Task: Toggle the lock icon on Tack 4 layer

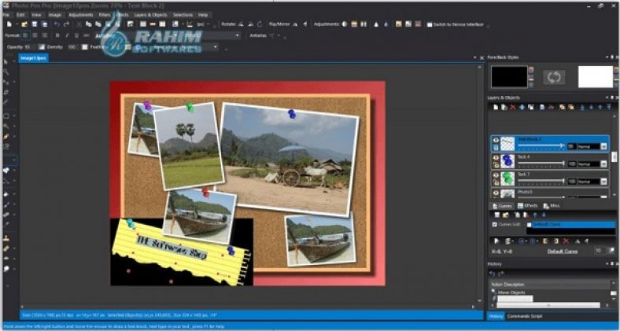Action: [x=496, y=164]
